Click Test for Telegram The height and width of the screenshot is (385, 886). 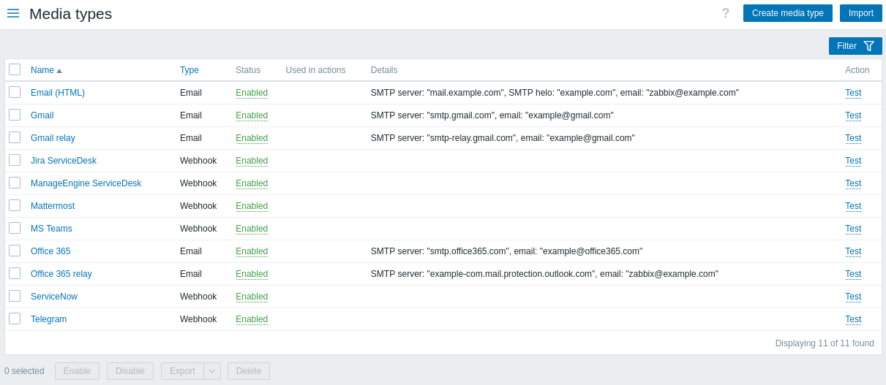[853, 319]
